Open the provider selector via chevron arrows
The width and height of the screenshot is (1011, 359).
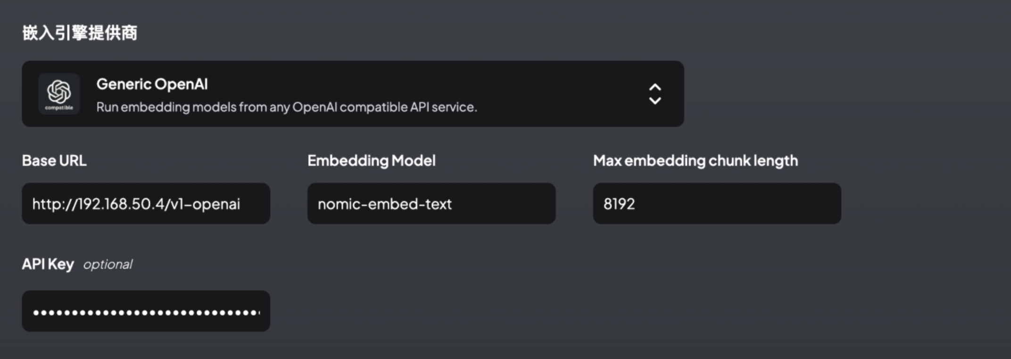pos(655,94)
